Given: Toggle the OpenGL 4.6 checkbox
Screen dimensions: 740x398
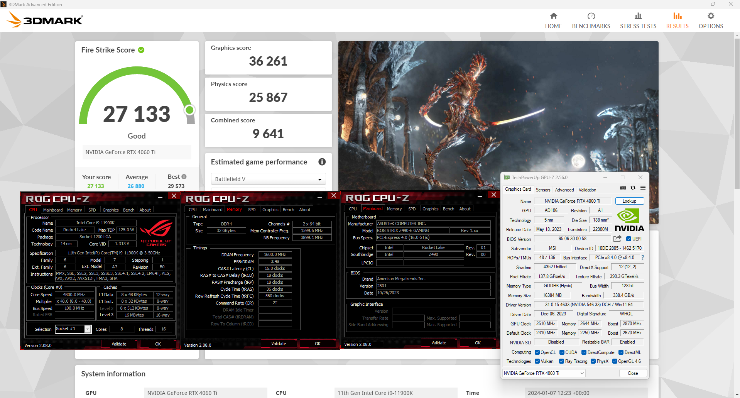Looking at the screenshot, I should [615, 361].
